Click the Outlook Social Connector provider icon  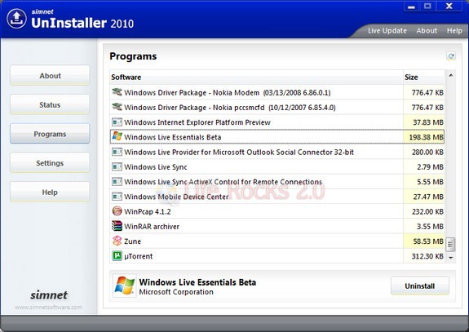coord(117,152)
